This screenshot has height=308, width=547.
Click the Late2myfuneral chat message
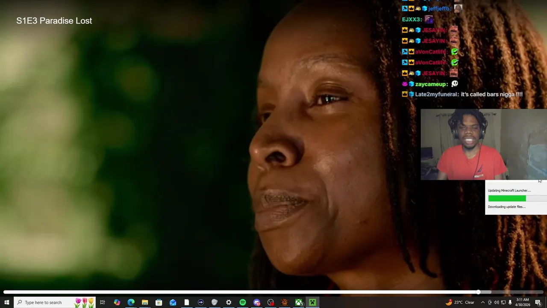pyautogui.click(x=462, y=94)
